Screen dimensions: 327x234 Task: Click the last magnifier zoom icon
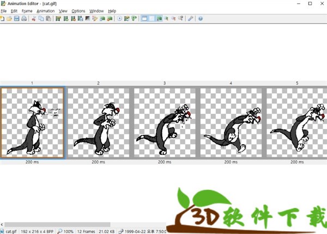(180, 19)
